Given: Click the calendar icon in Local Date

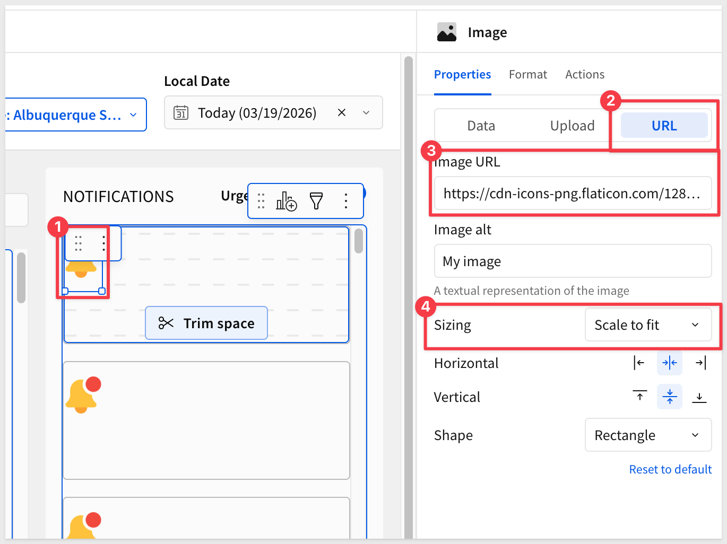Looking at the screenshot, I should 181,112.
